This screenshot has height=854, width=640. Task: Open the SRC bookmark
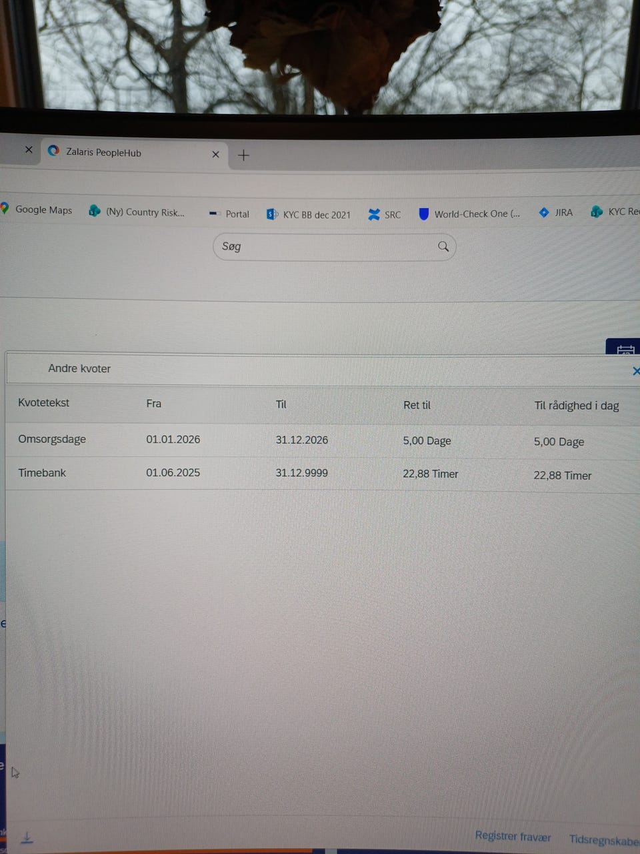pyautogui.click(x=385, y=214)
